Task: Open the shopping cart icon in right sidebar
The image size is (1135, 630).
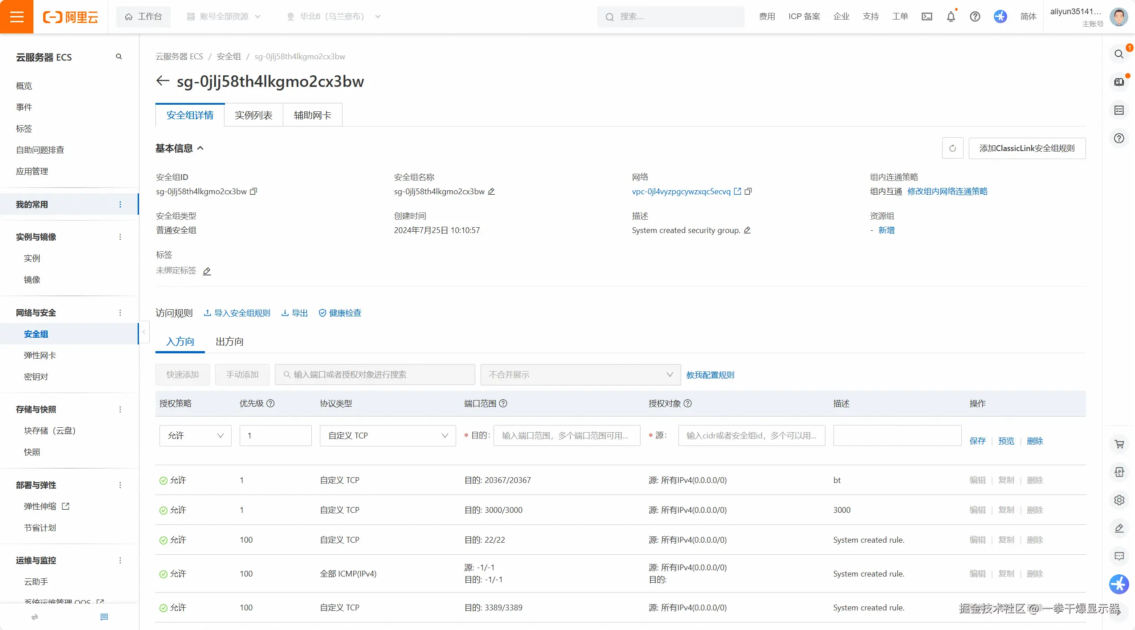Action: tap(1119, 444)
